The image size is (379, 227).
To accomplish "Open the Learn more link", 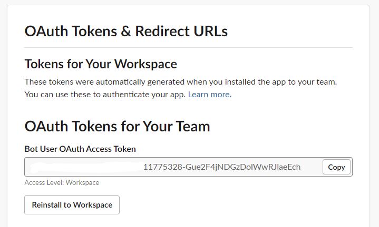I will 210,95.
